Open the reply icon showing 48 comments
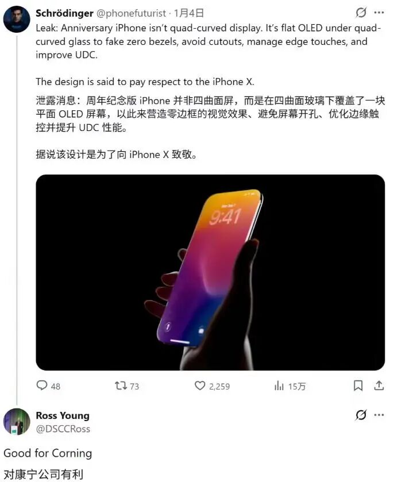Screen dimensions: 394x482 coord(42,385)
